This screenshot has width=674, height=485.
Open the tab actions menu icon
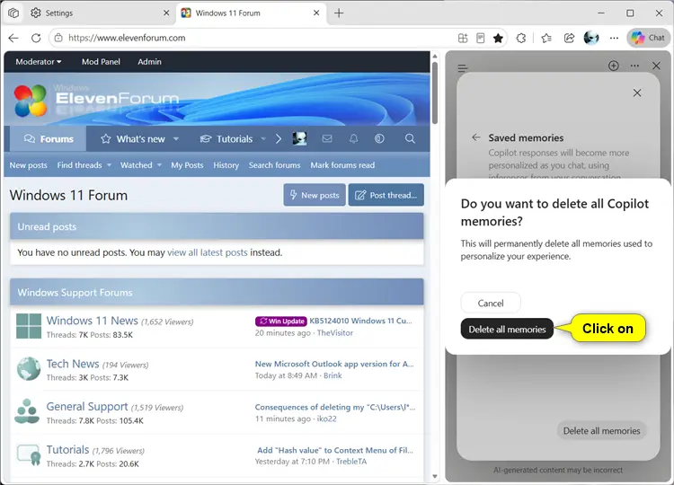tap(13, 13)
